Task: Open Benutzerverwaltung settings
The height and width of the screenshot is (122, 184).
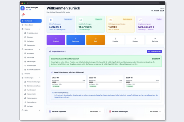Action: 32,86
